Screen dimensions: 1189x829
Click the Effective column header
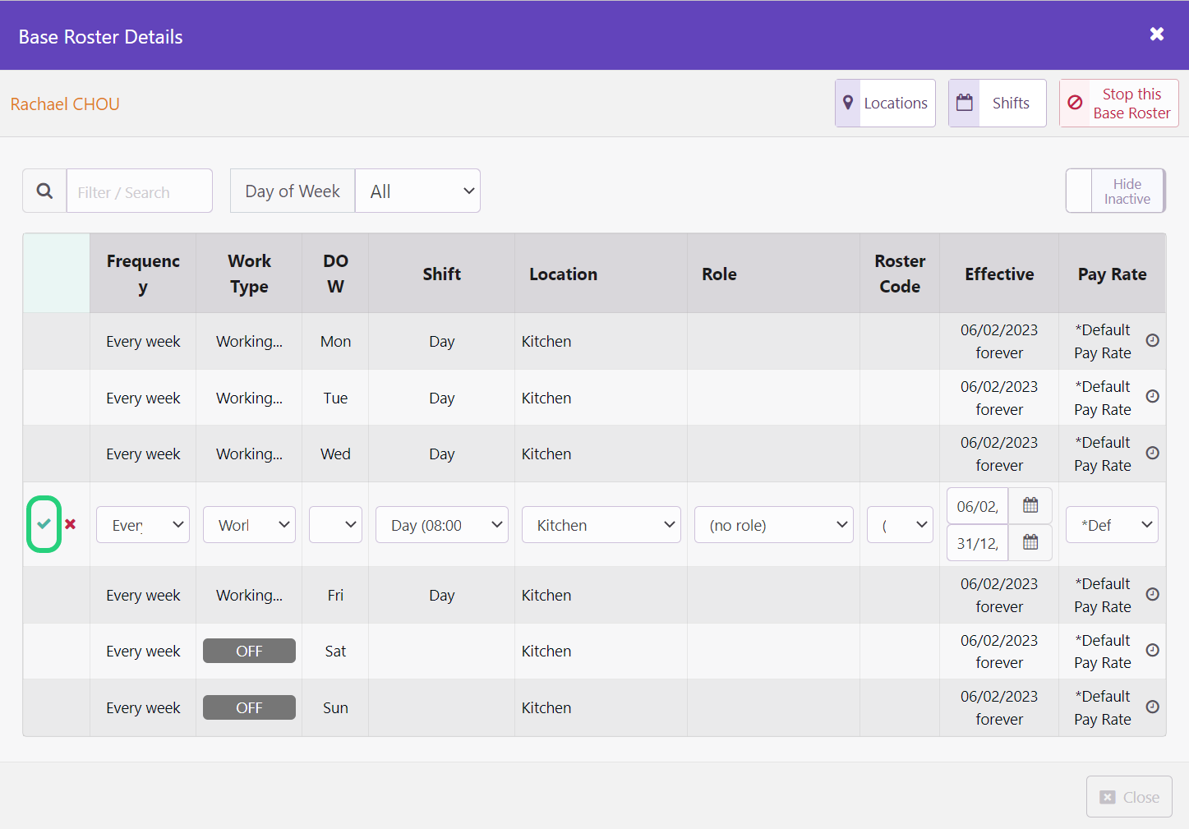999,274
